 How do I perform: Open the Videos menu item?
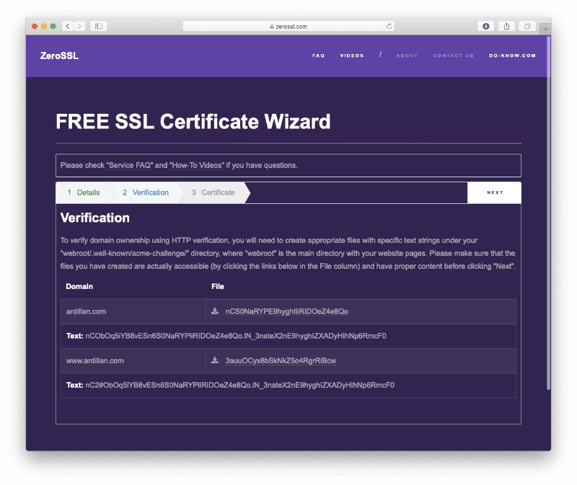click(x=352, y=55)
